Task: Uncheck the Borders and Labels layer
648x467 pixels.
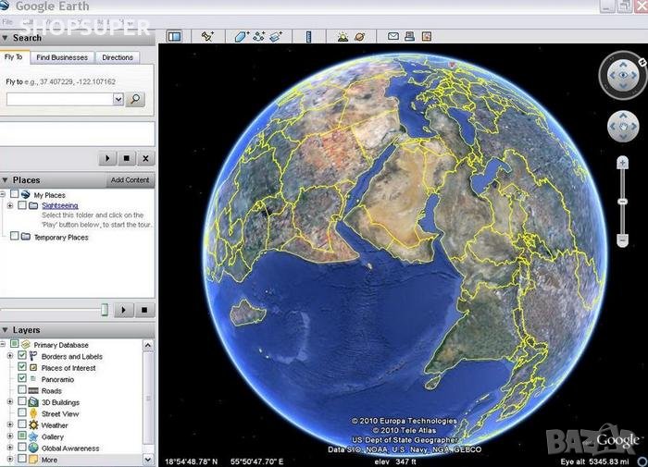Action: click(x=22, y=356)
